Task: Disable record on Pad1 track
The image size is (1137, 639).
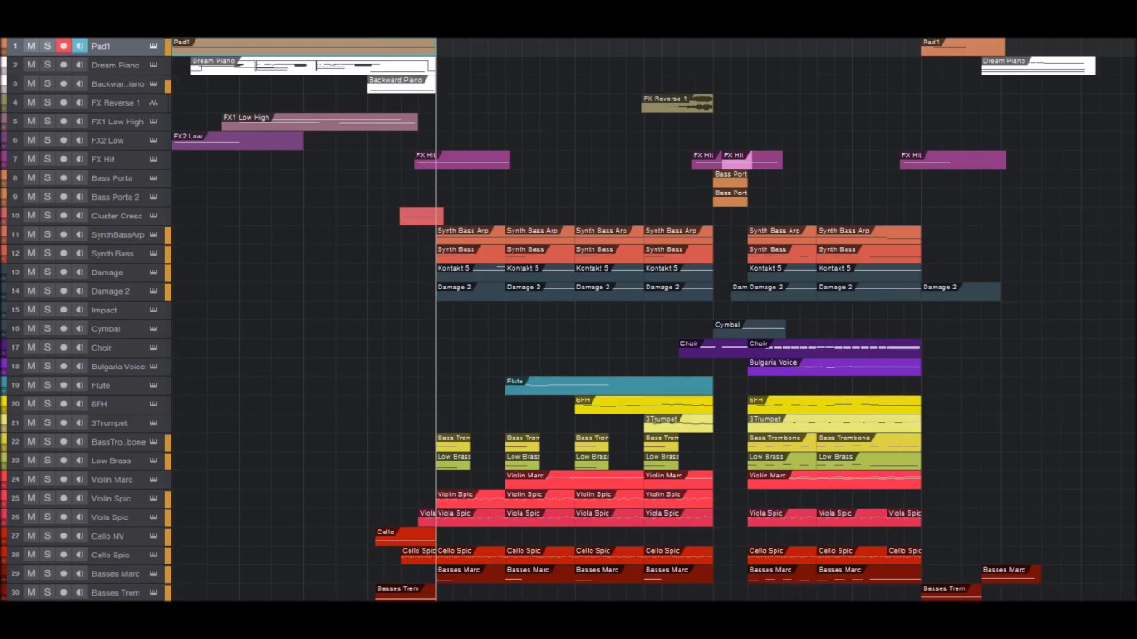Action: point(63,46)
